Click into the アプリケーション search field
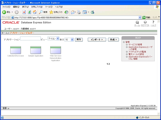The width and height of the screenshot is (161, 120). click(x=30, y=39)
